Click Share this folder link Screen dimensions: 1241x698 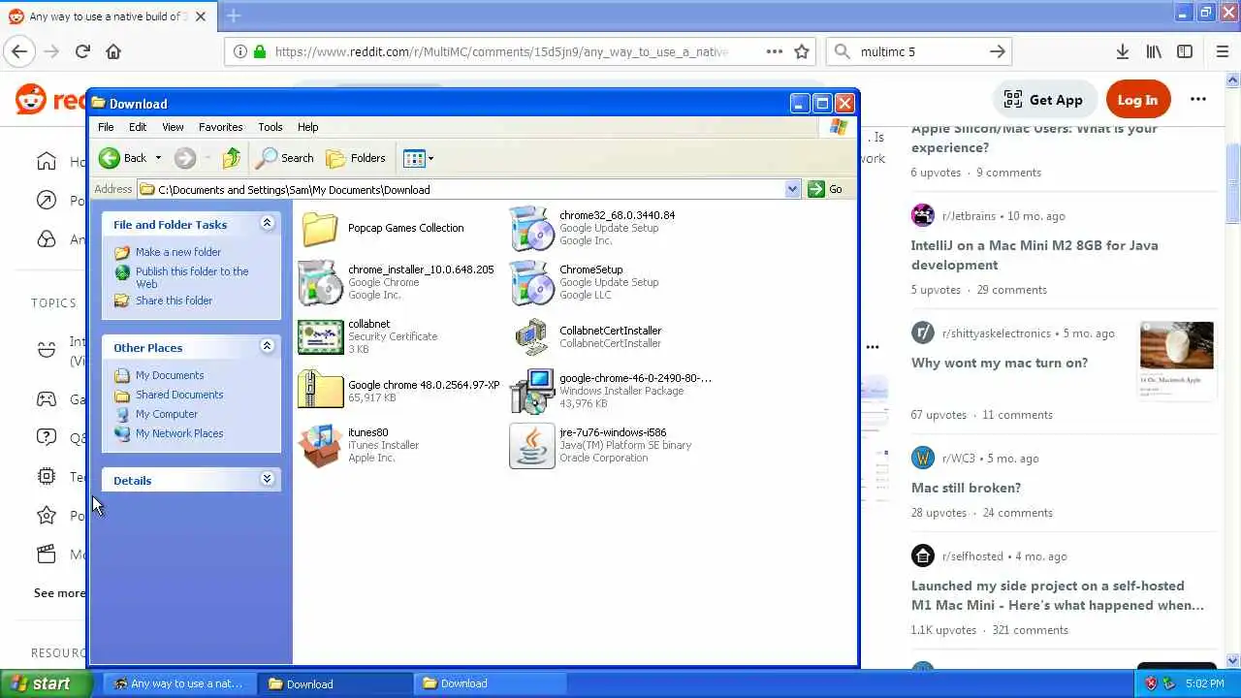[174, 301]
